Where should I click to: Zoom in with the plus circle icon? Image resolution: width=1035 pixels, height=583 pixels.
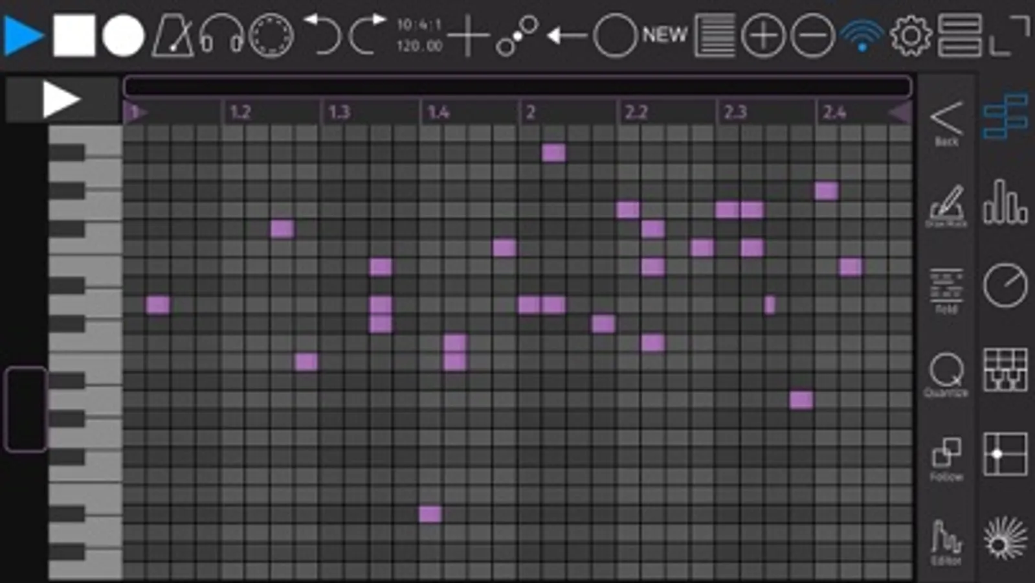coord(763,36)
